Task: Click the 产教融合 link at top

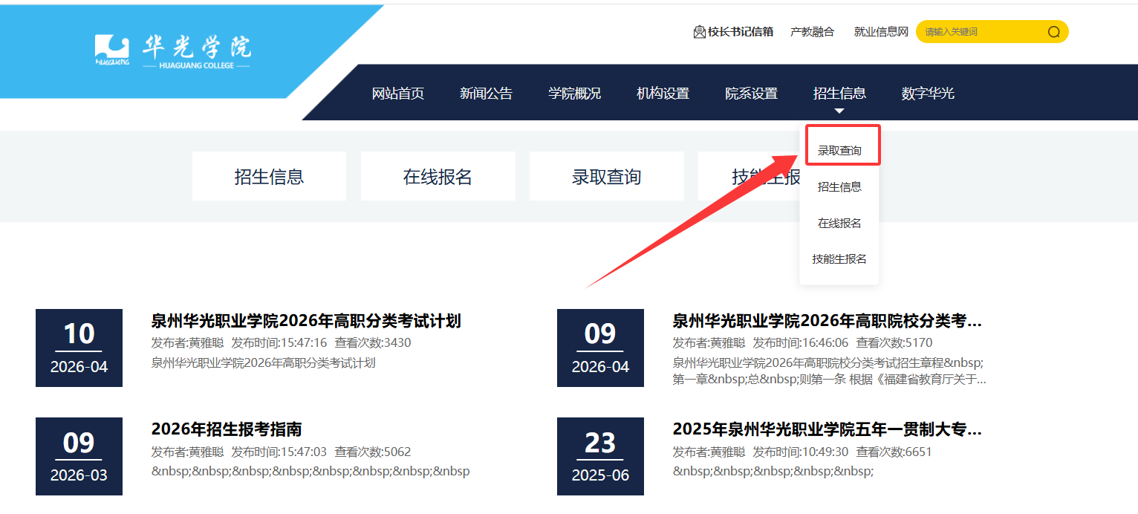Action: coord(812,32)
